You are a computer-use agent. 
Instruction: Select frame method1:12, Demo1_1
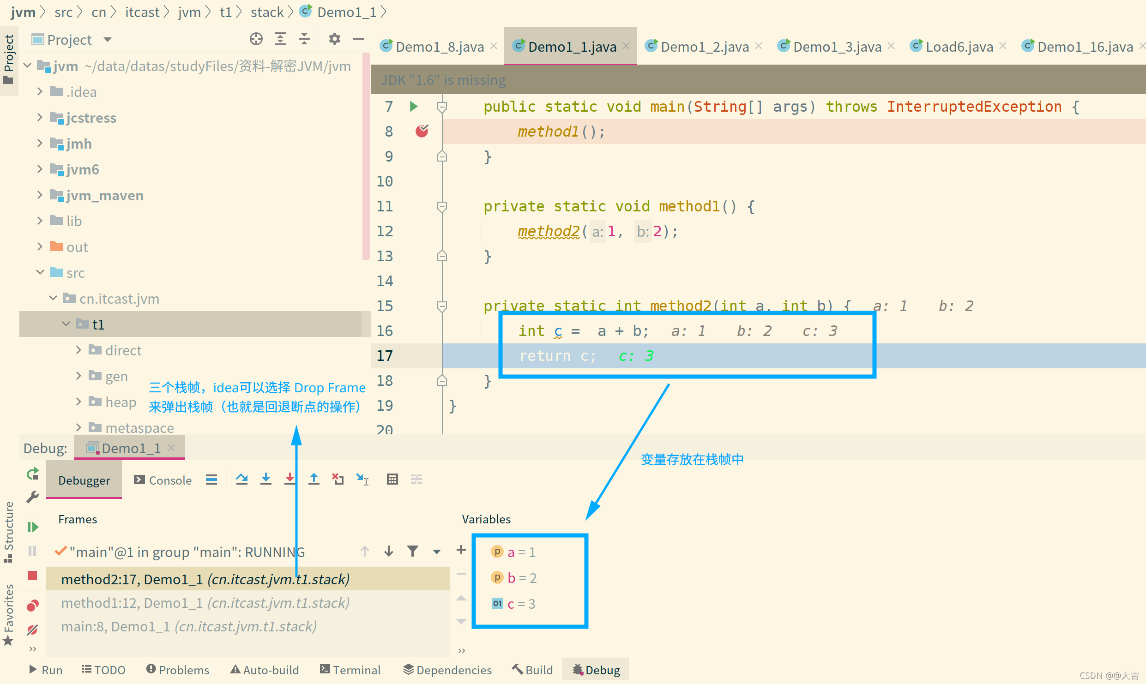(248, 603)
